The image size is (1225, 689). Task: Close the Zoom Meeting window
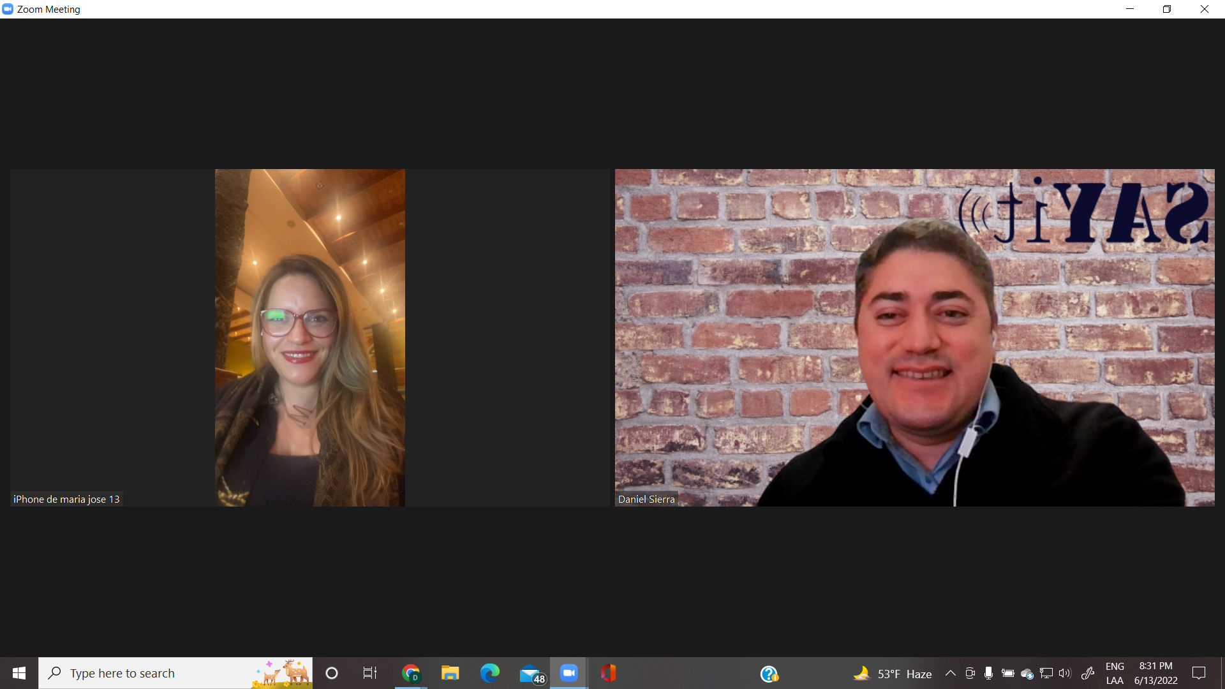pos(1205,9)
